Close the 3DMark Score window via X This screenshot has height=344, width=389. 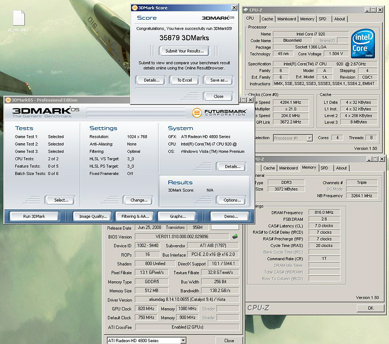click(x=234, y=8)
